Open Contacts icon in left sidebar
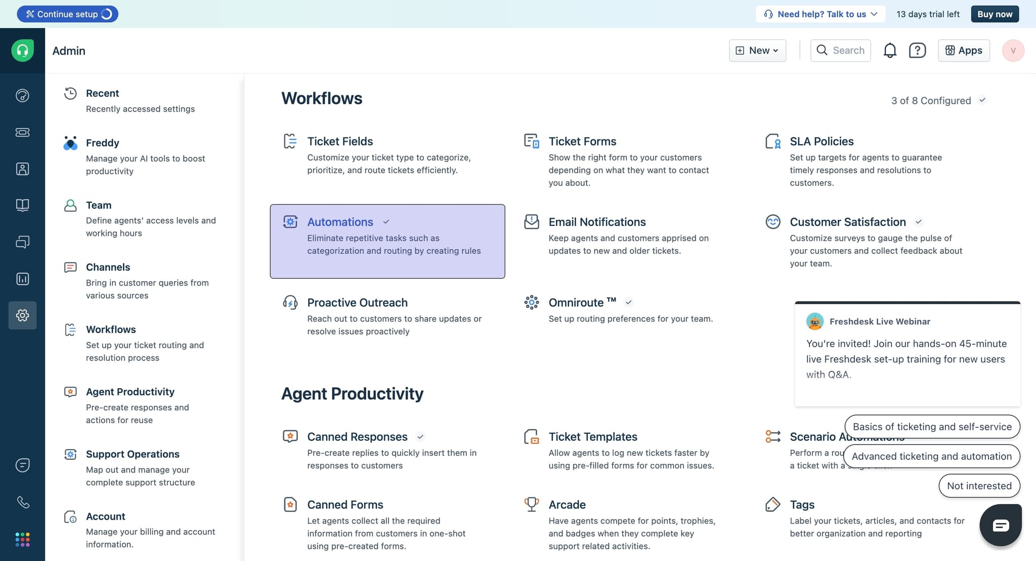The width and height of the screenshot is (1036, 561). pyautogui.click(x=22, y=169)
